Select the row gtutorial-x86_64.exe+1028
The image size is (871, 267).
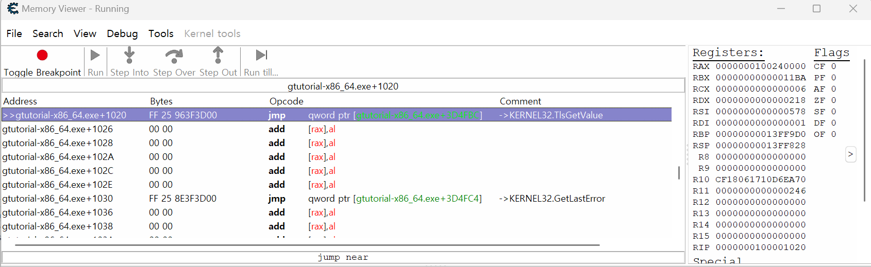pyautogui.click(x=337, y=143)
